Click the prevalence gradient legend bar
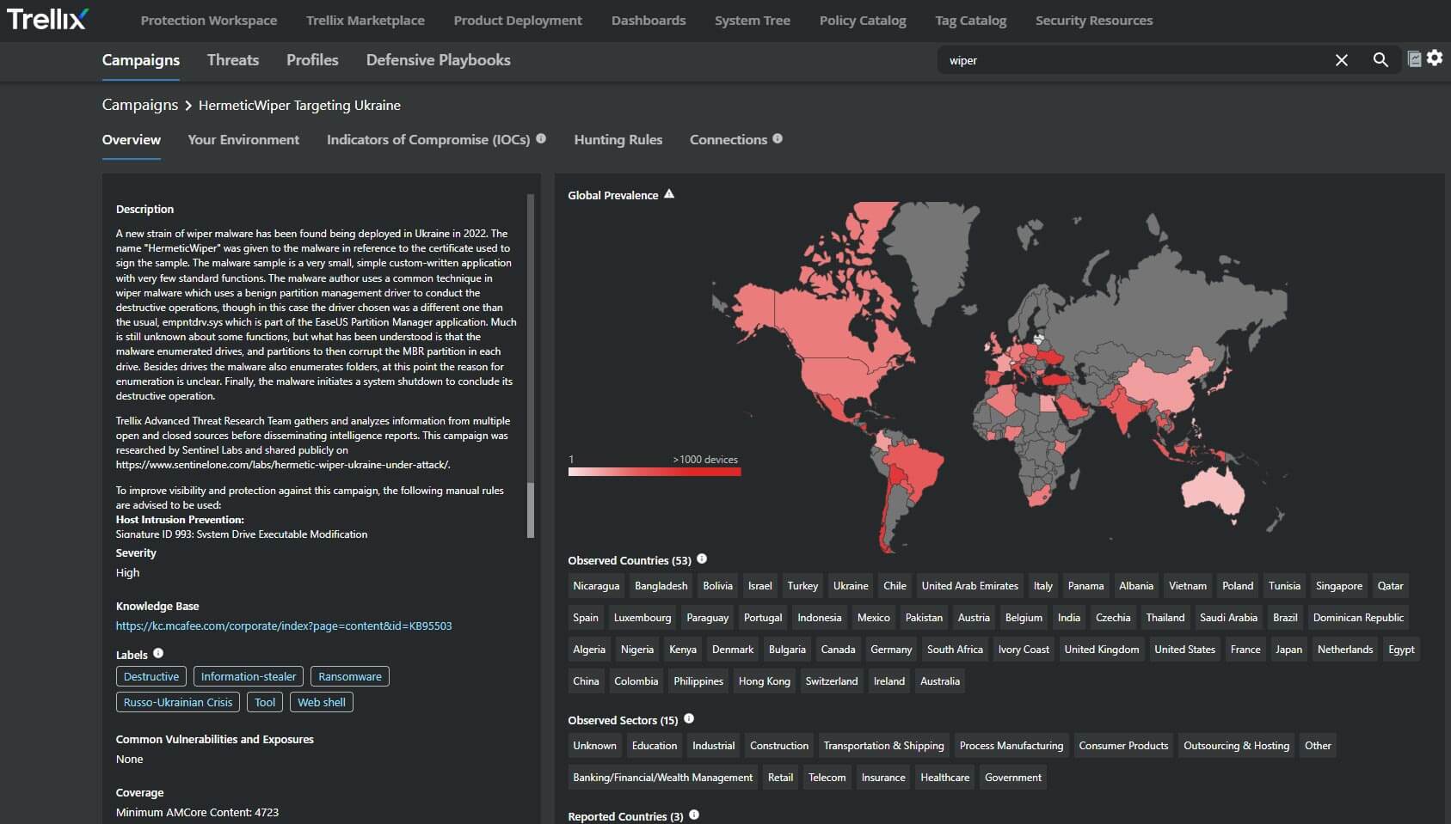The image size is (1451, 824). click(655, 472)
